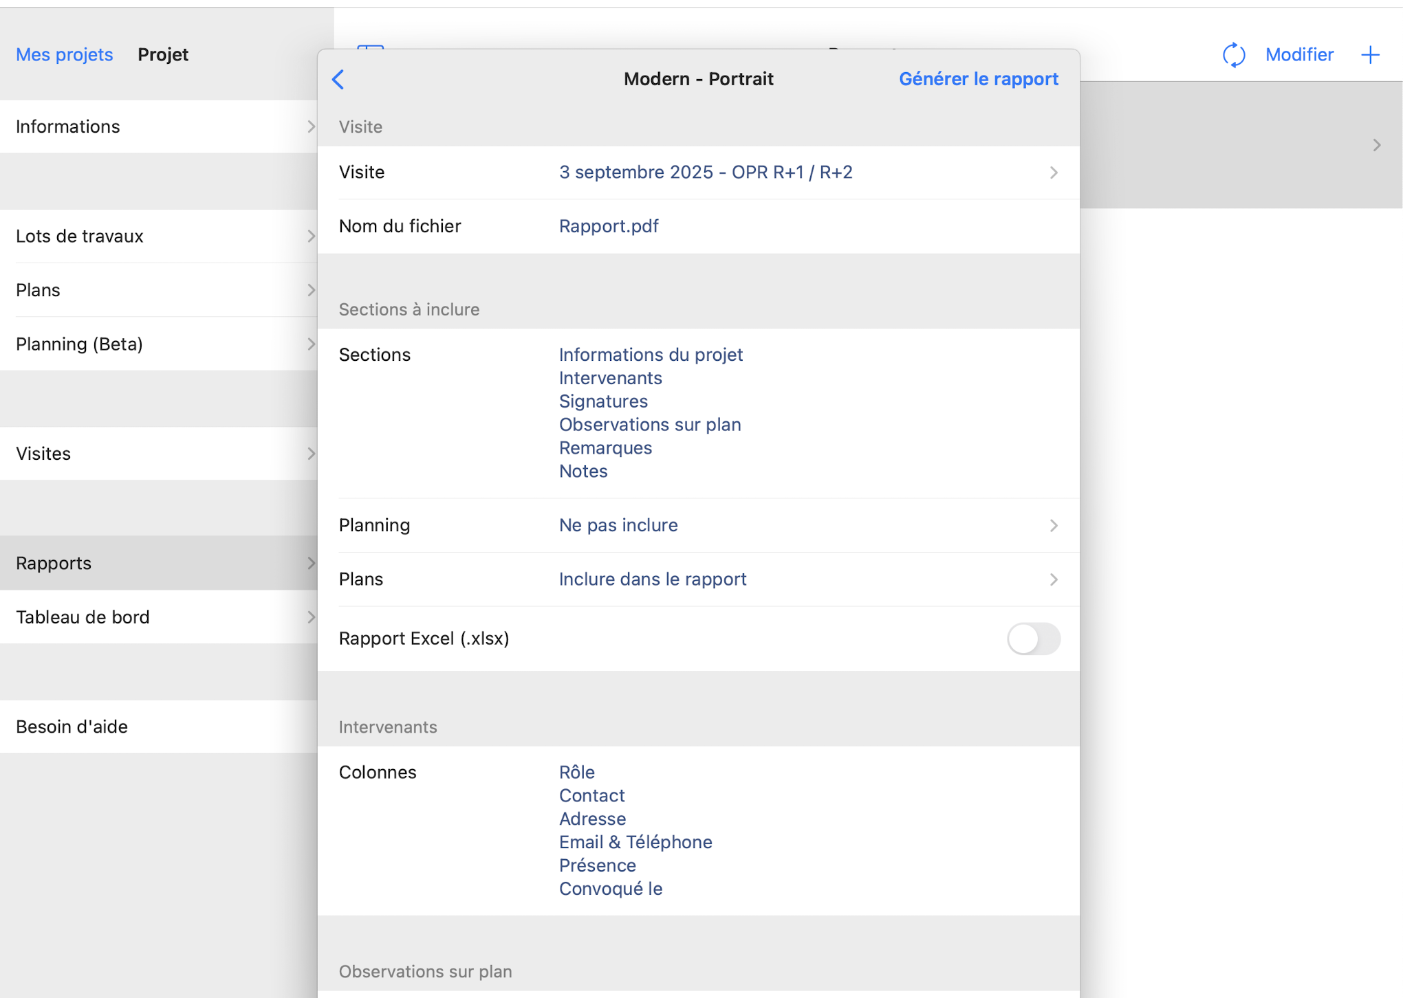Go back to Mes projets
The height and width of the screenshot is (998, 1403).
pos(64,55)
